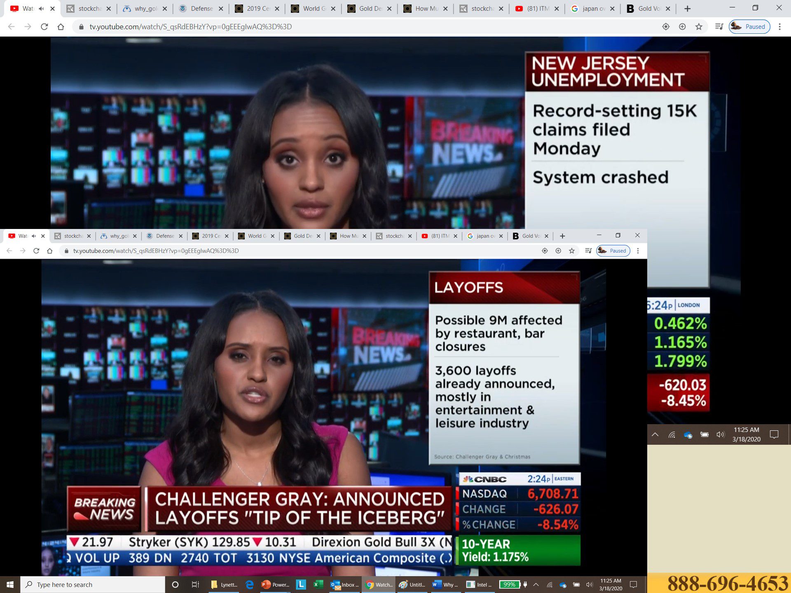Expand hidden icons chevron in right-side tray
Viewport: 791px width, 593px height.
(655, 434)
